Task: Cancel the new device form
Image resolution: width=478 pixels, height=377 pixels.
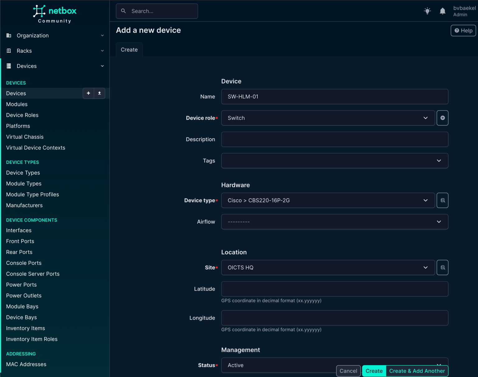Action: 348,371
